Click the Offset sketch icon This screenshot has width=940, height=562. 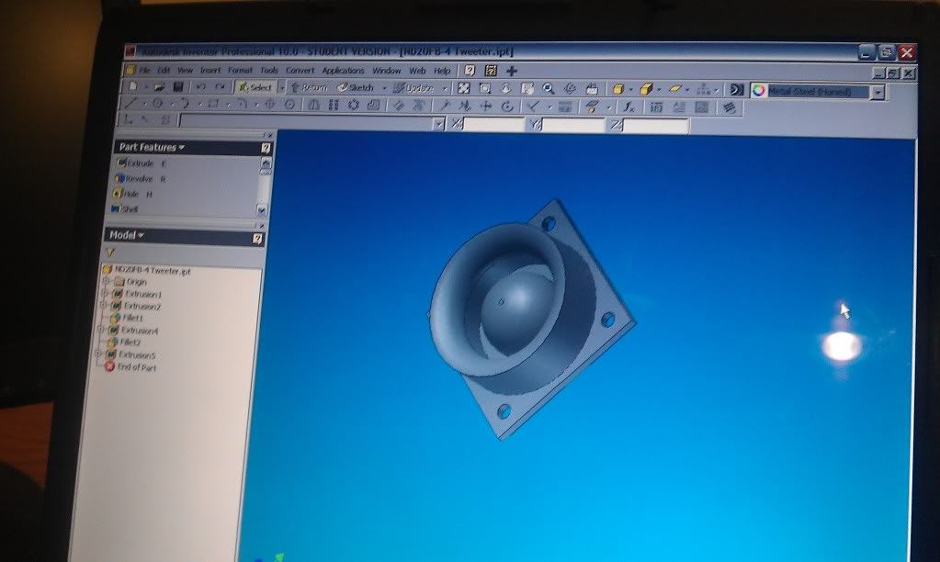pyautogui.click(x=373, y=106)
